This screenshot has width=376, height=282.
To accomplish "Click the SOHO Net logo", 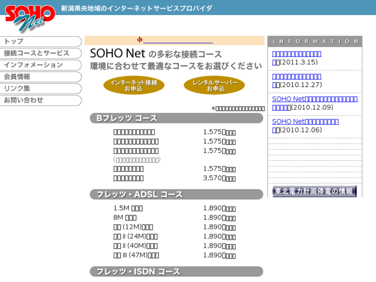I will (30, 19).
